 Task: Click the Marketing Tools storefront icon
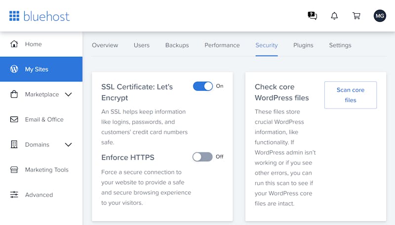14,170
